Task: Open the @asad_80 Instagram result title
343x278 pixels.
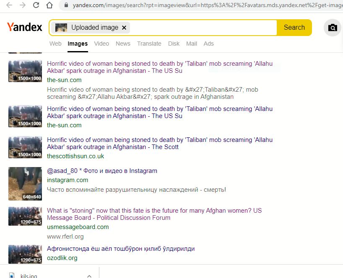Action: click(102, 171)
